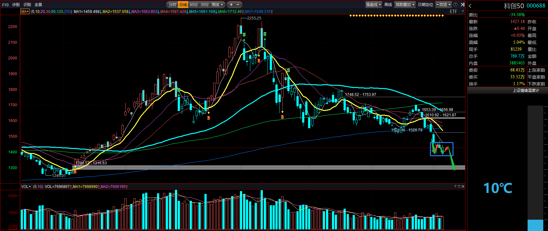Screen dimensions: 548x231
Task: Edit the MA parameters (5,10,20,30,60,120,250)
Action: 52,12
